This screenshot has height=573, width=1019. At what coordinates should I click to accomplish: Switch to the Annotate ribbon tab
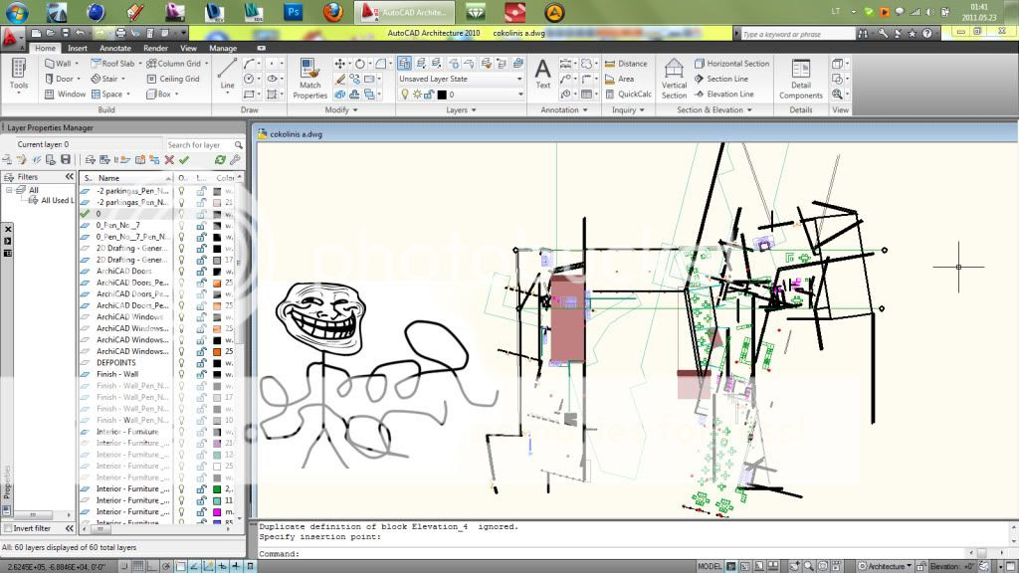[115, 48]
